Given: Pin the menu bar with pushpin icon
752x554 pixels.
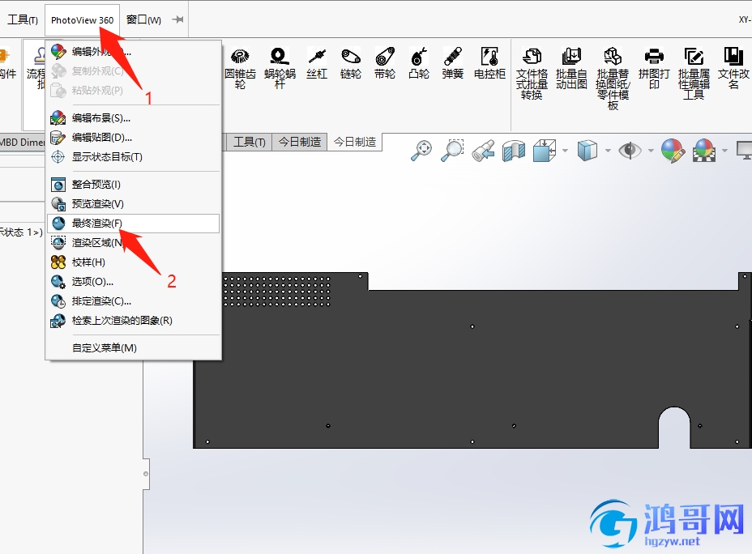Looking at the screenshot, I should pos(177,19).
